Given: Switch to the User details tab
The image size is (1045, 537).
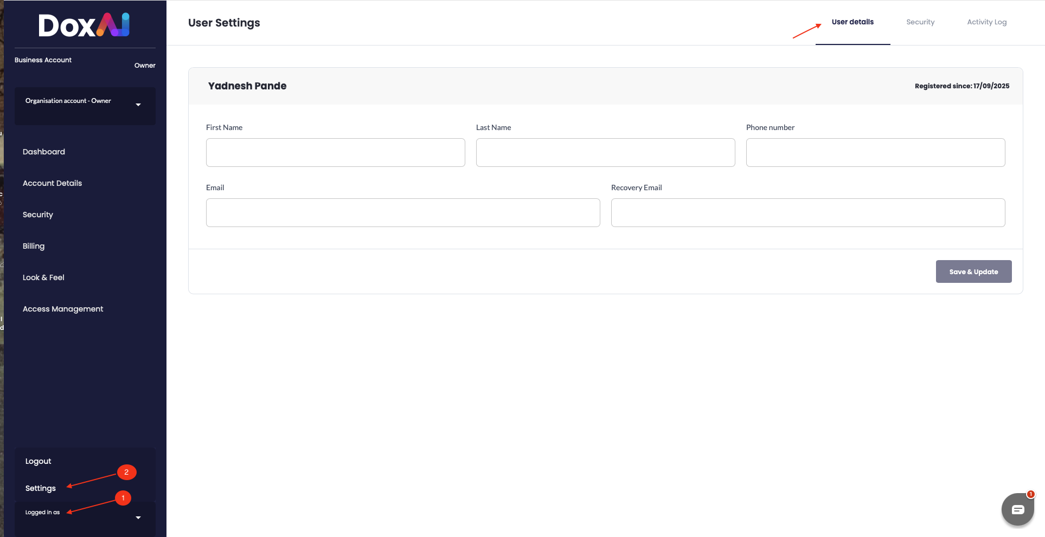Looking at the screenshot, I should coord(852,22).
